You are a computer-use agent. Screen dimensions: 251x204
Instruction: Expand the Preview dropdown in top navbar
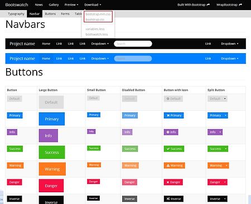pyautogui.click(x=71, y=4)
